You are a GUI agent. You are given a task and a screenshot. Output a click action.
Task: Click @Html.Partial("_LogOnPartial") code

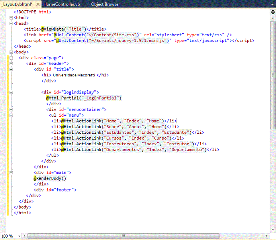point(84,98)
